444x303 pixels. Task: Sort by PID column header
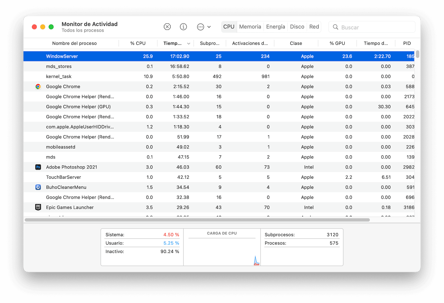[407, 43]
